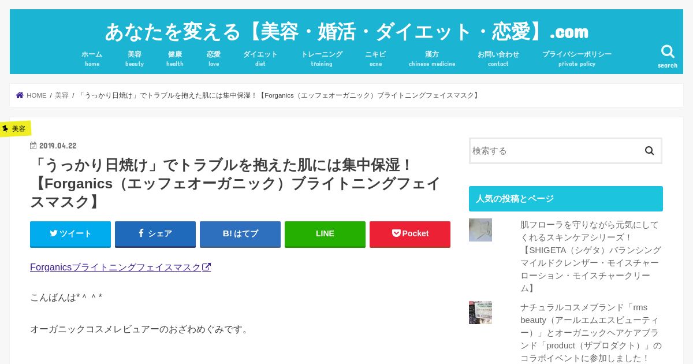Open ニキビ acne menu item
The height and width of the screenshot is (364, 693).
[375, 58]
